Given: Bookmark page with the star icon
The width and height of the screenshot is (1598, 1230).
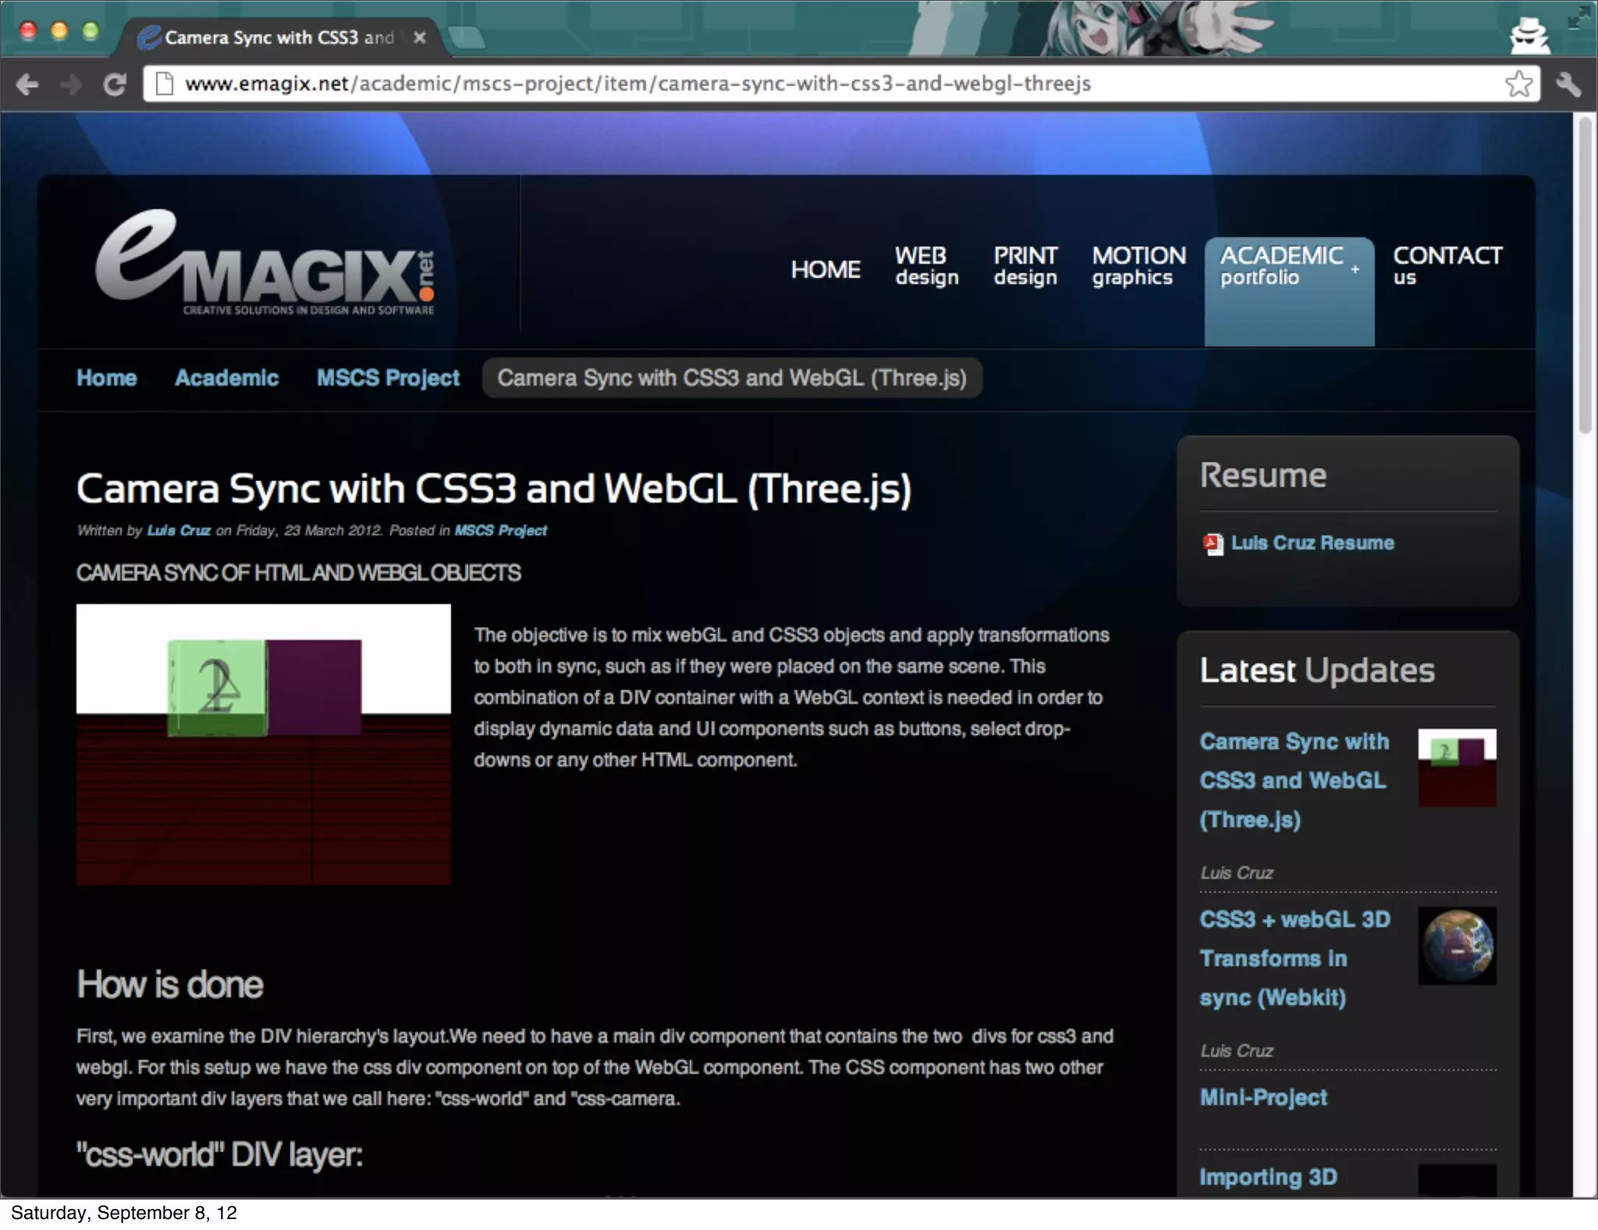Looking at the screenshot, I should (1518, 84).
